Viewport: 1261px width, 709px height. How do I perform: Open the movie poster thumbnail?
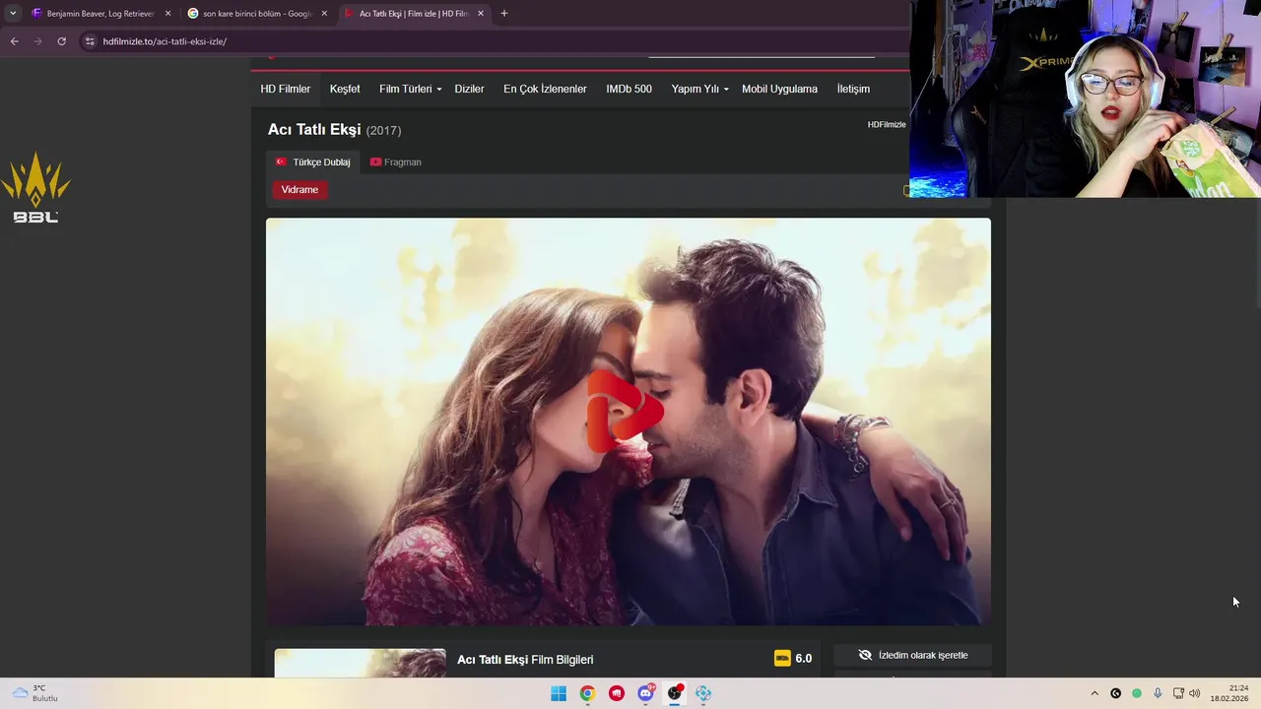tap(360, 663)
